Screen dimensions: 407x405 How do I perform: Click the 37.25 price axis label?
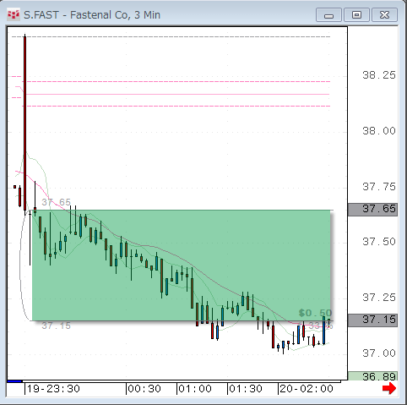pos(379,298)
